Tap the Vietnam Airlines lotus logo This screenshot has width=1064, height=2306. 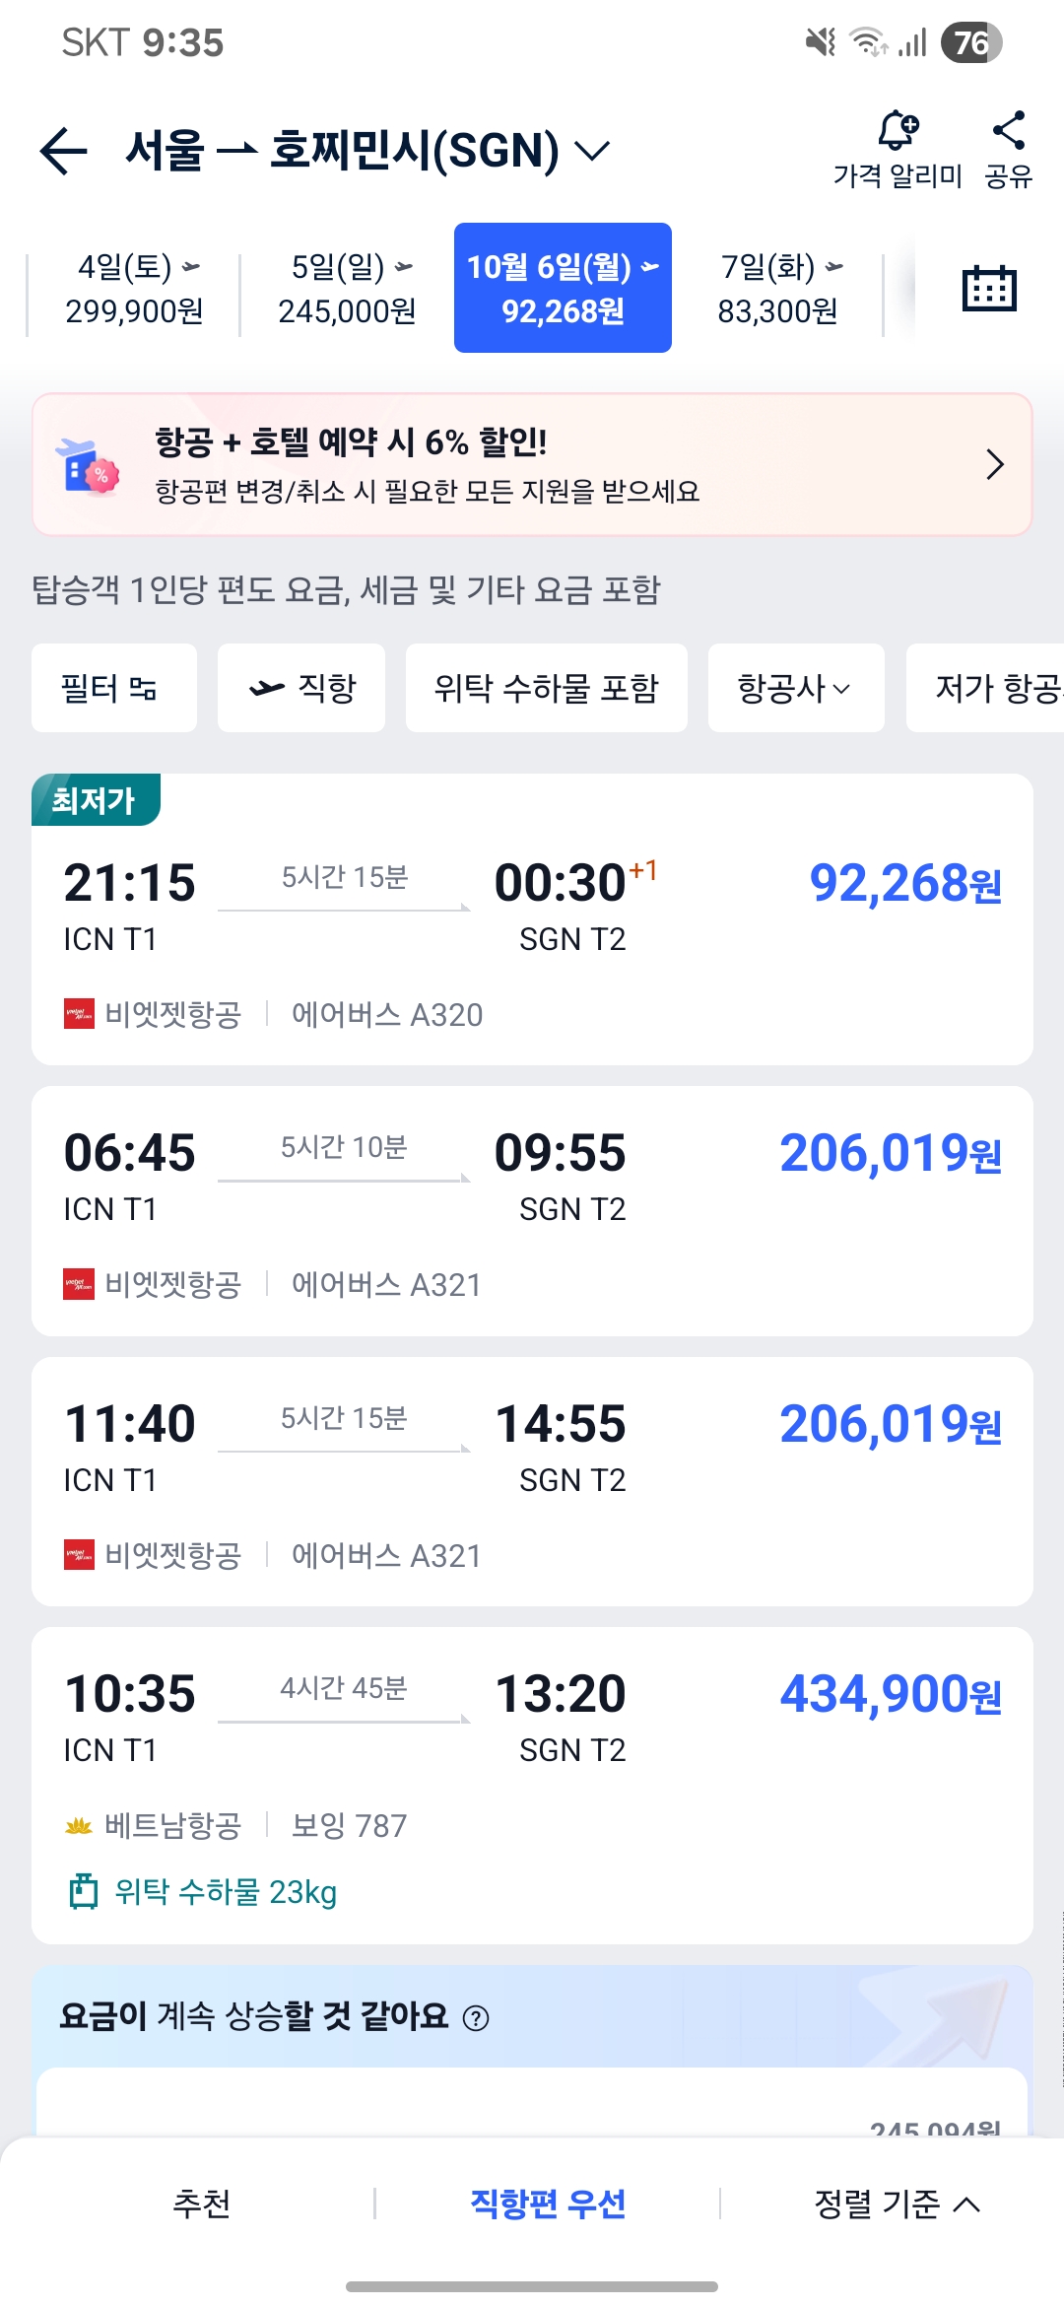click(79, 1826)
